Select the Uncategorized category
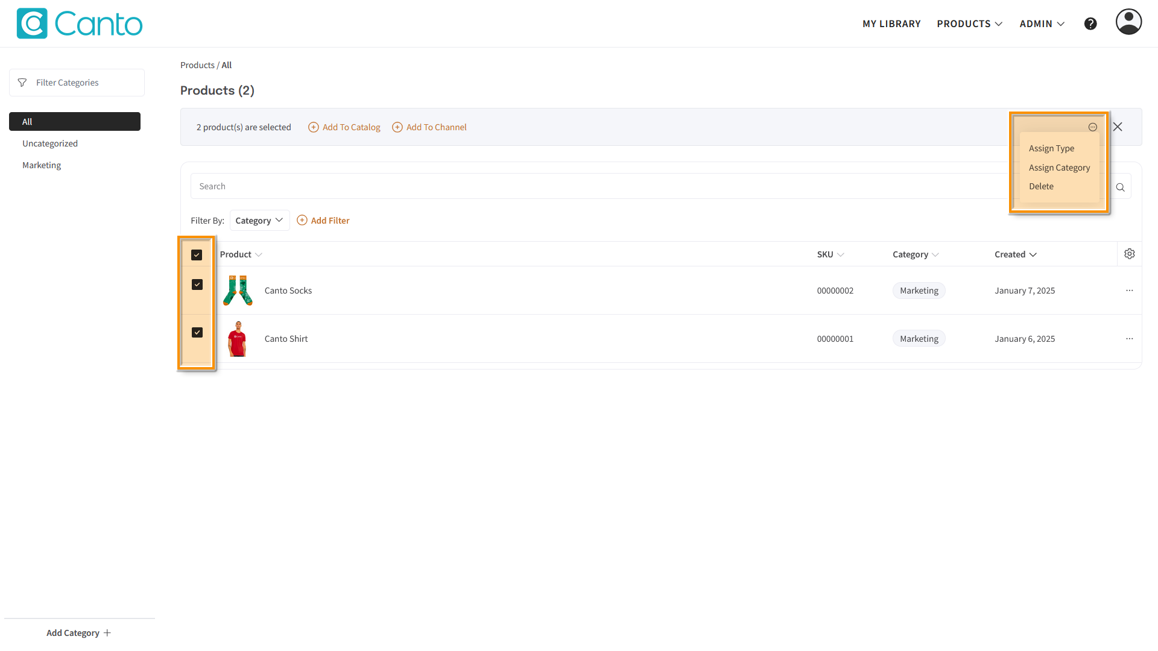The width and height of the screenshot is (1158, 651). (x=50, y=143)
